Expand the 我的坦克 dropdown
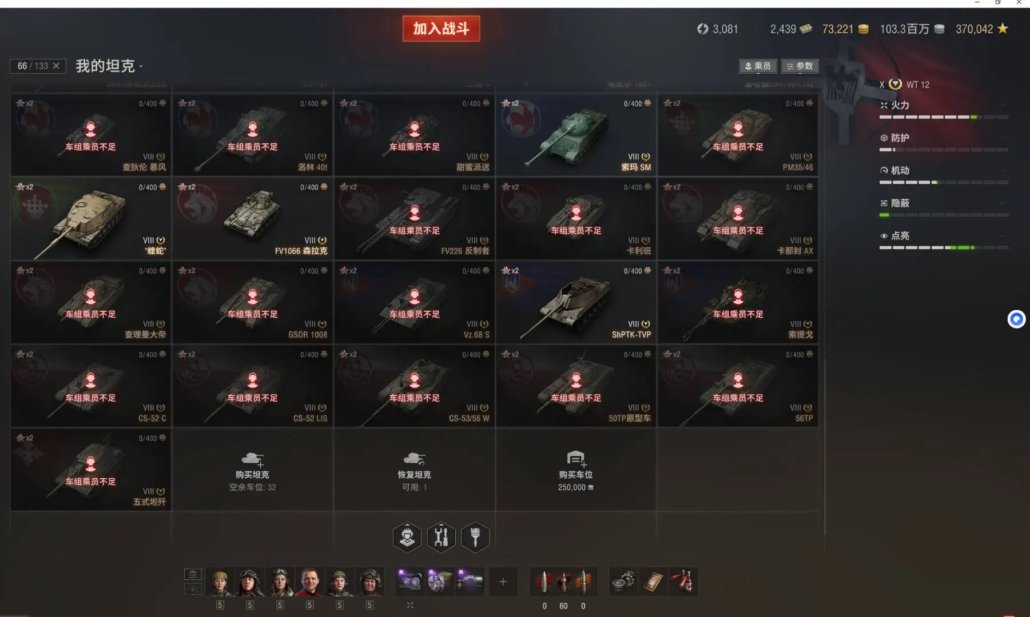The image size is (1030, 617). [x=110, y=66]
